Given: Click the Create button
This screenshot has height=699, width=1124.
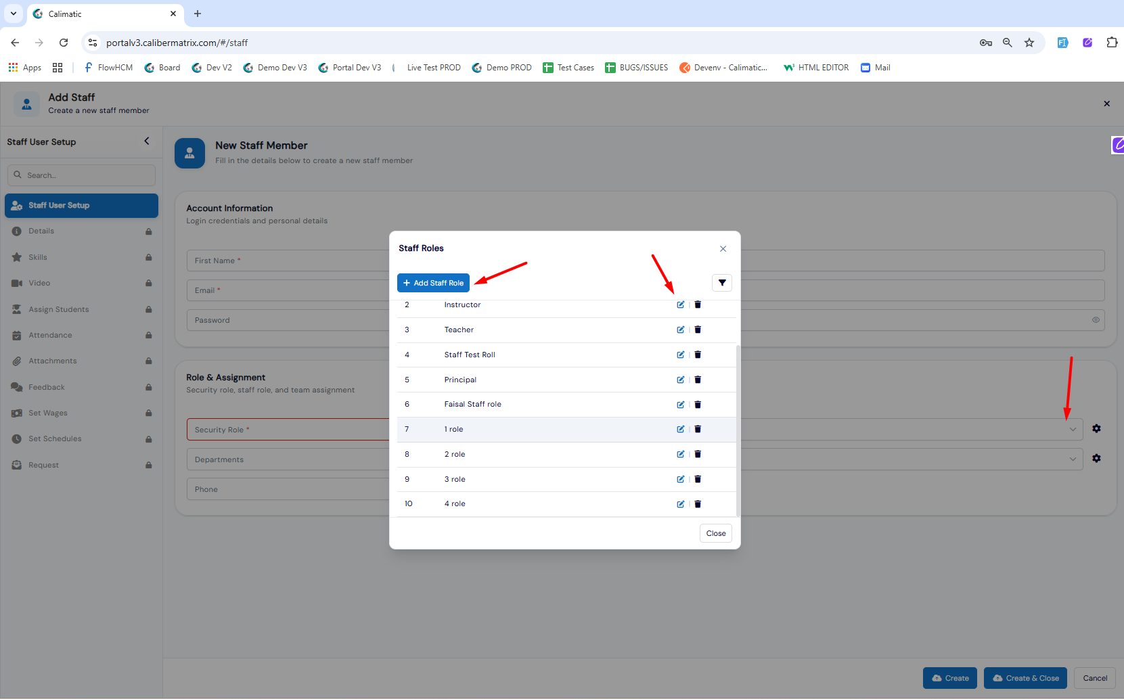Looking at the screenshot, I should pyautogui.click(x=950, y=678).
